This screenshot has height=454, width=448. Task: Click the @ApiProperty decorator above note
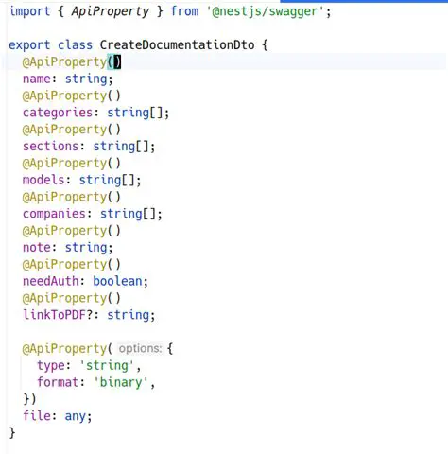[x=64, y=231]
